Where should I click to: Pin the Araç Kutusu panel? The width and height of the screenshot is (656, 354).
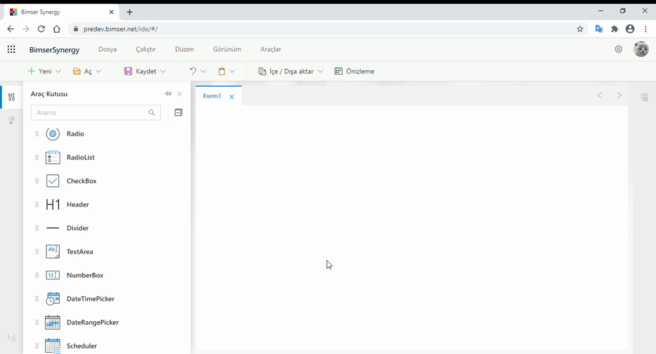[x=168, y=94]
